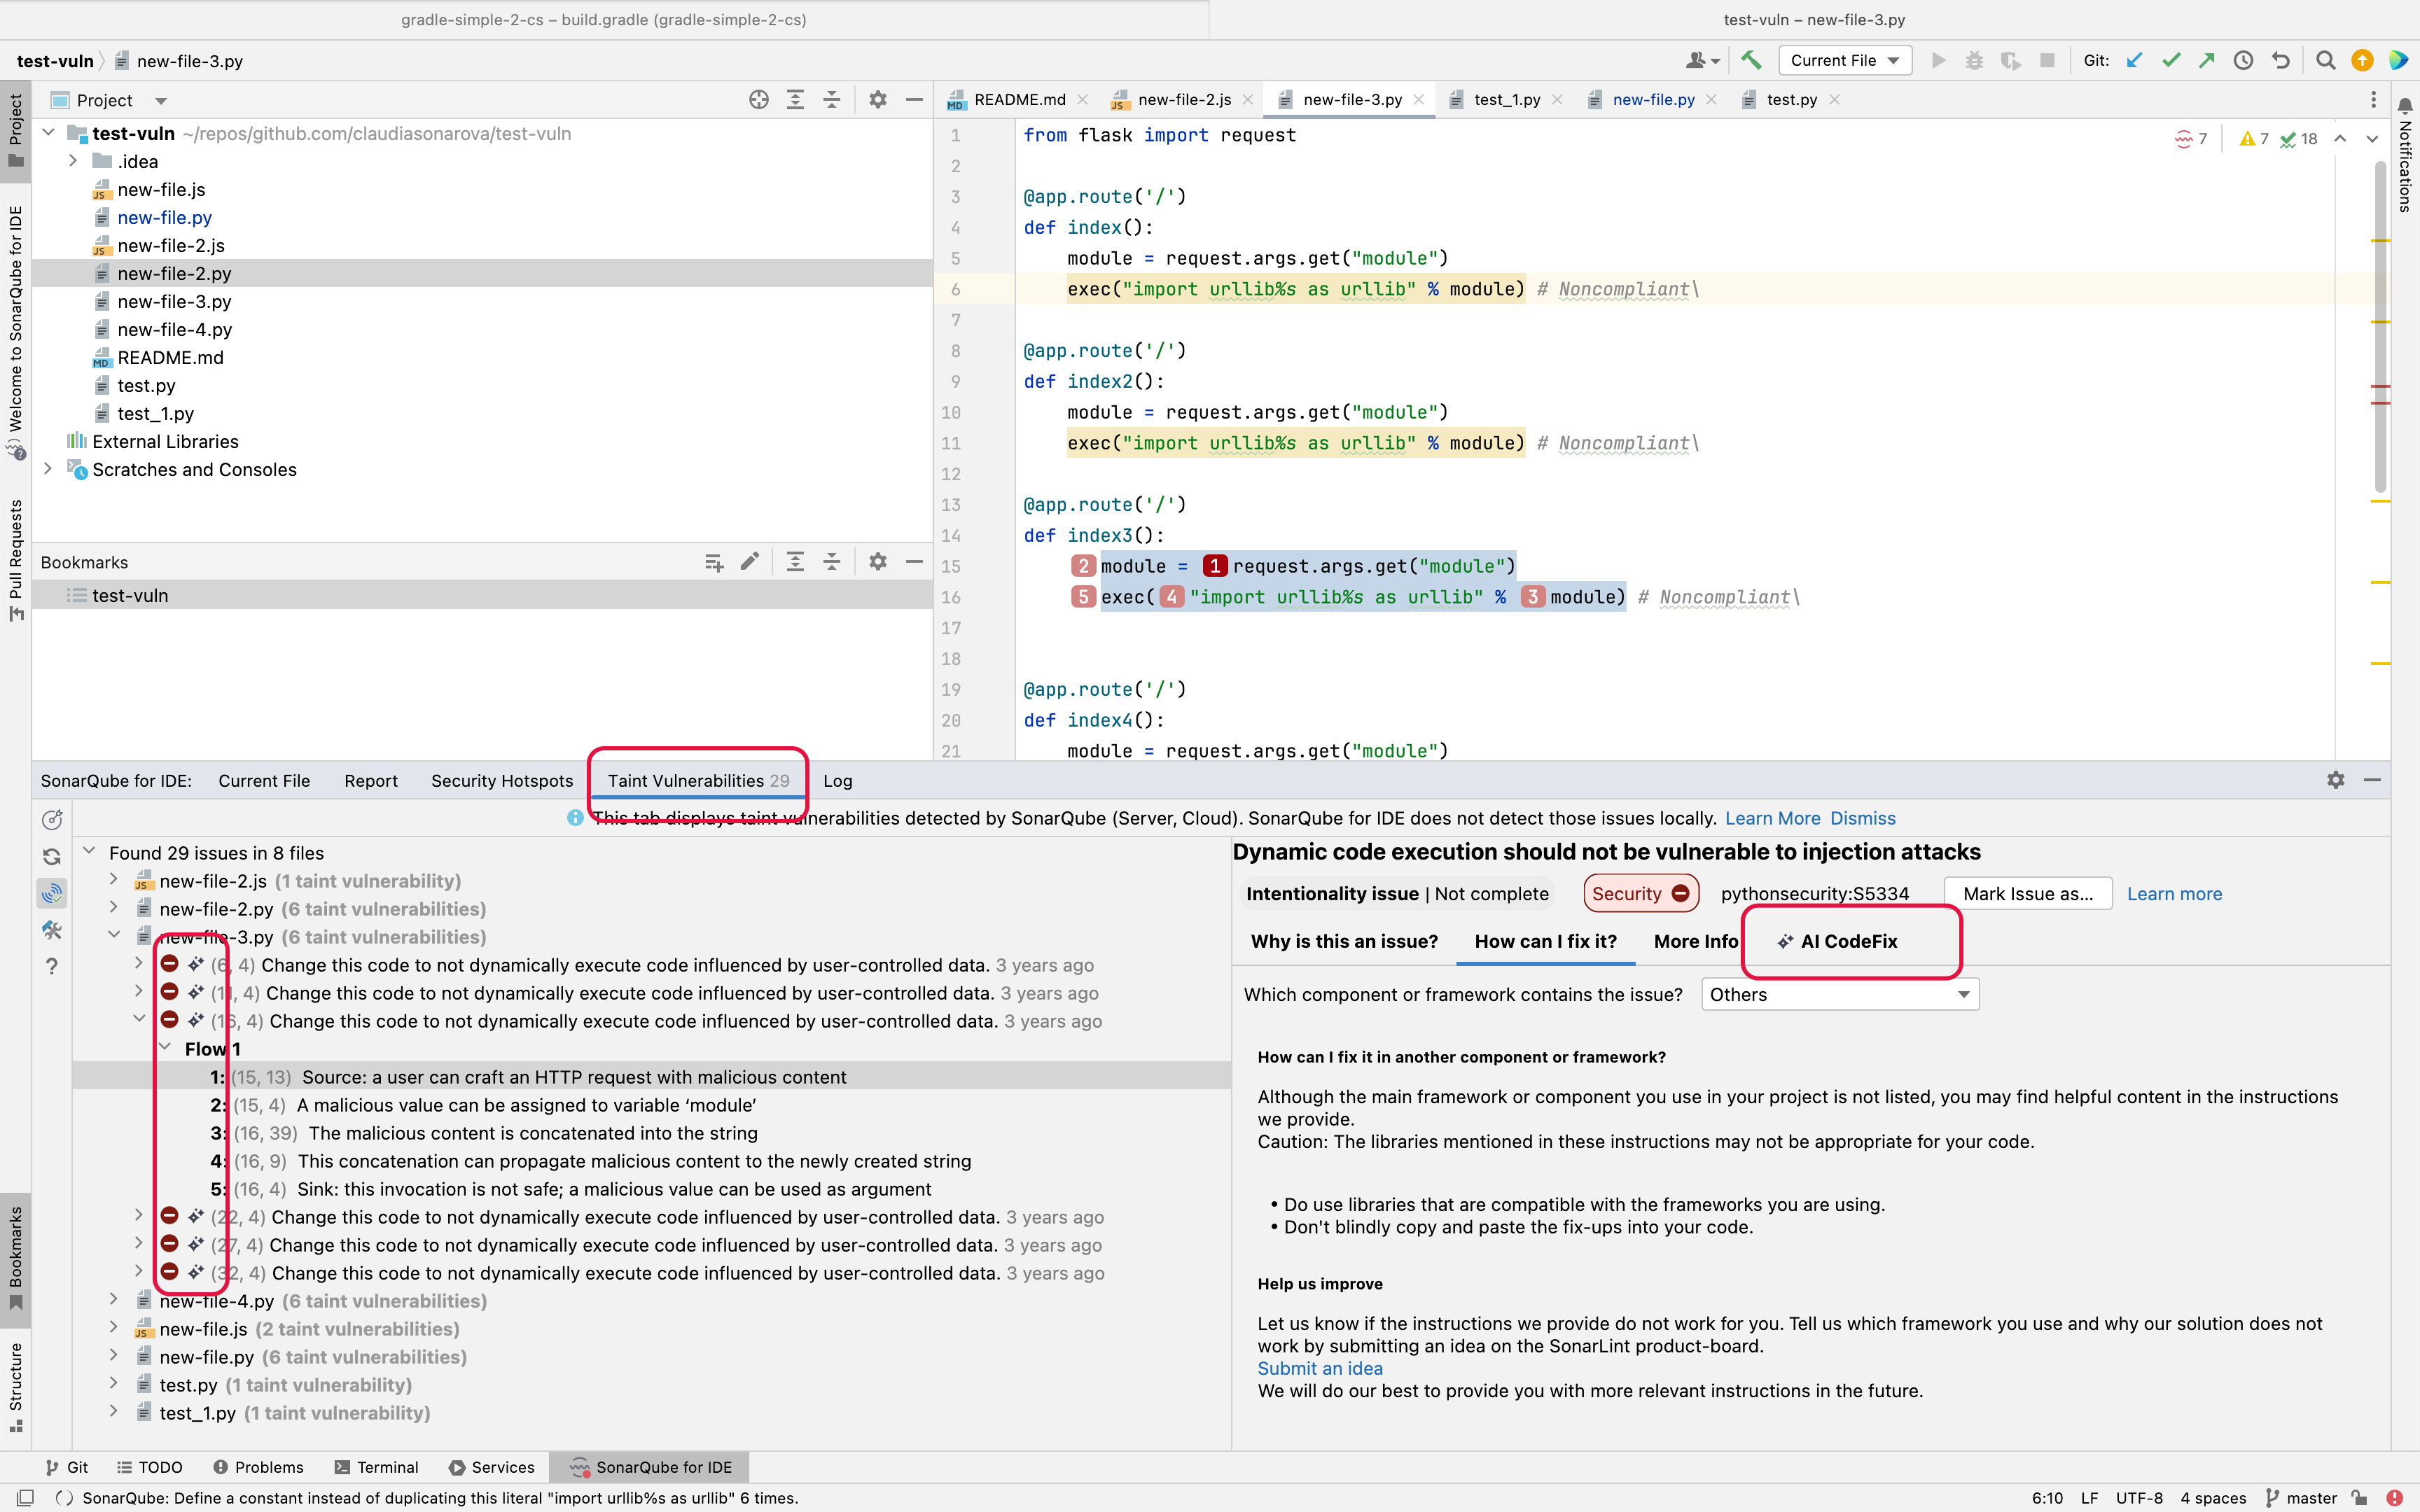Open the Terminal tool window tab
The width and height of the screenshot is (2420, 1512).
(377, 1467)
